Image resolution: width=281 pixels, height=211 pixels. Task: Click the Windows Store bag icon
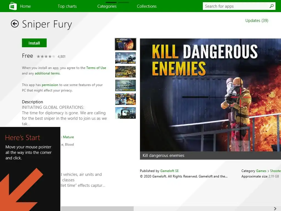(x=13, y=6)
